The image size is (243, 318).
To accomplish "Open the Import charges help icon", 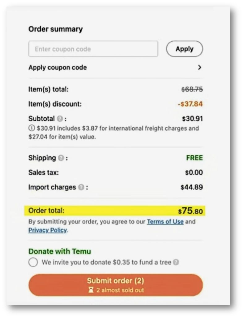I will 81,188.
